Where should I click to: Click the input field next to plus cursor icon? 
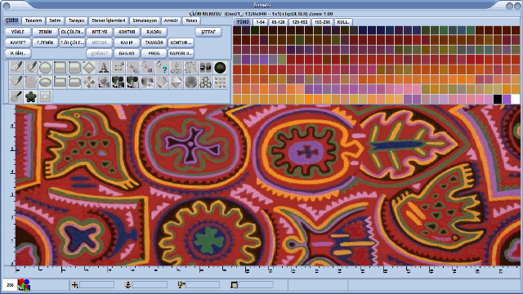(x=97, y=285)
